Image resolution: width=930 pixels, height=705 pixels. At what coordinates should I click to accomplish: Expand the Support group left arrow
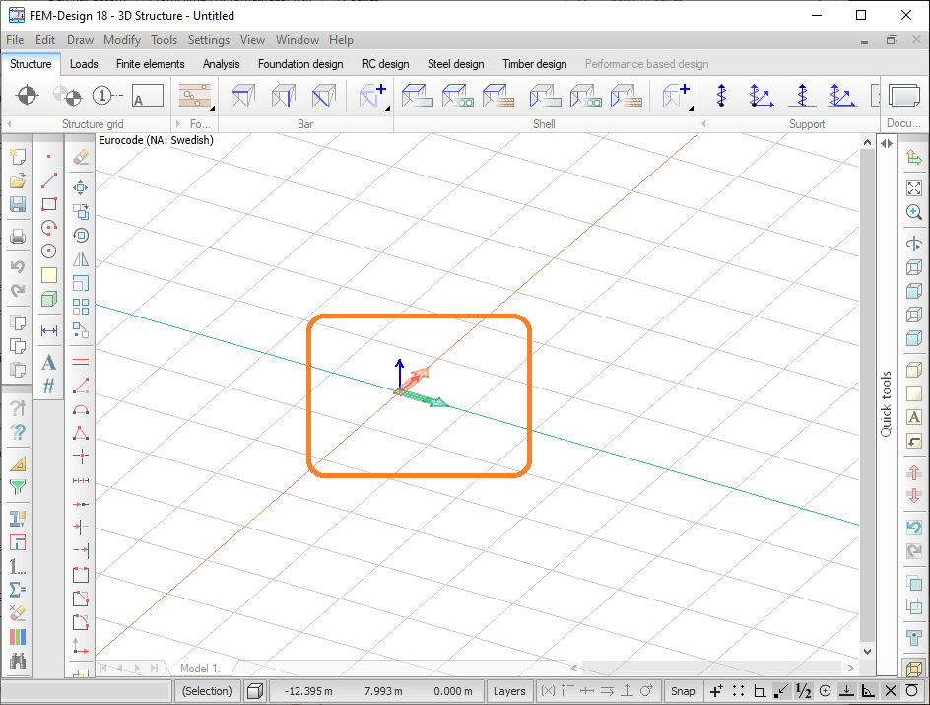point(703,124)
